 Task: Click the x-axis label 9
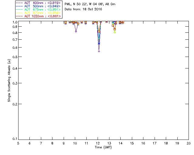coord(64,143)
